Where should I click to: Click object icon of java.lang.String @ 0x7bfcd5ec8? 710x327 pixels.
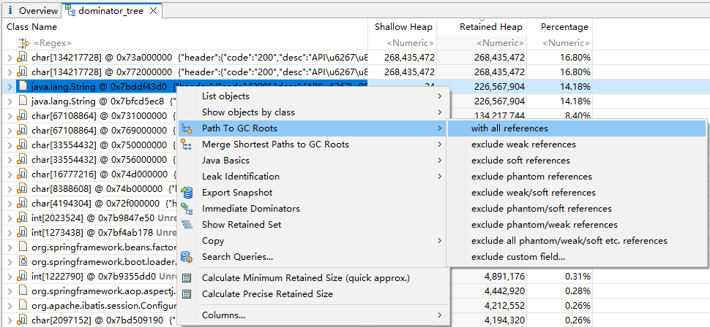pyautogui.click(x=22, y=101)
